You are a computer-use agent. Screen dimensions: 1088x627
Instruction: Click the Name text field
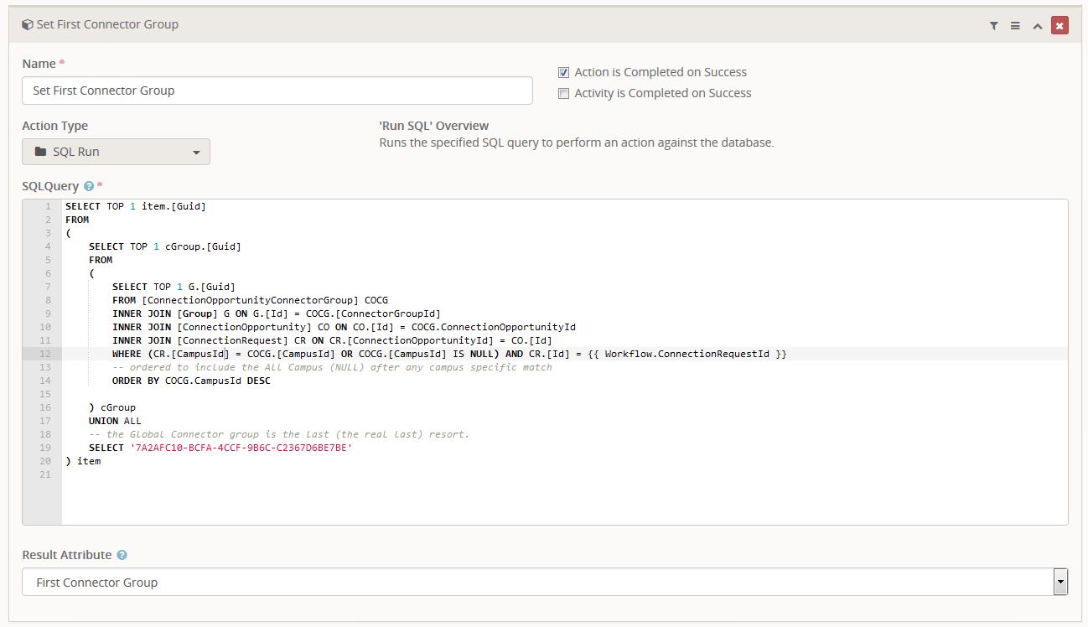tap(277, 91)
